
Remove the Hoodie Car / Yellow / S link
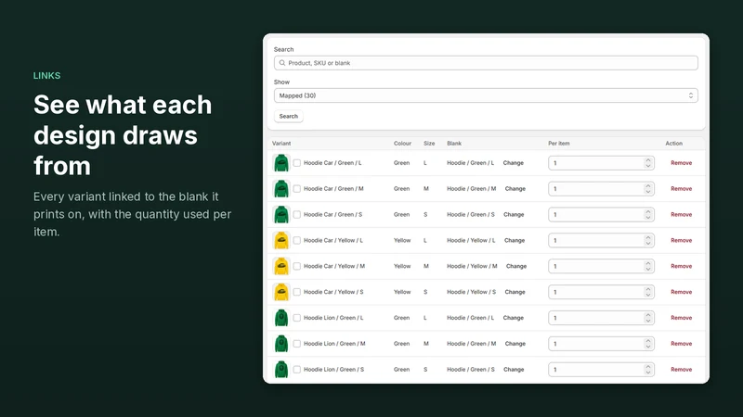pos(682,292)
